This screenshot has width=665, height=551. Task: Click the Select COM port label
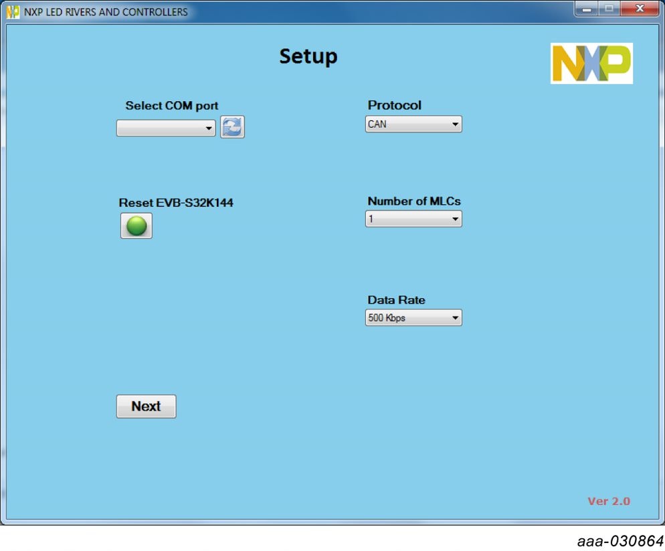(172, 106)
